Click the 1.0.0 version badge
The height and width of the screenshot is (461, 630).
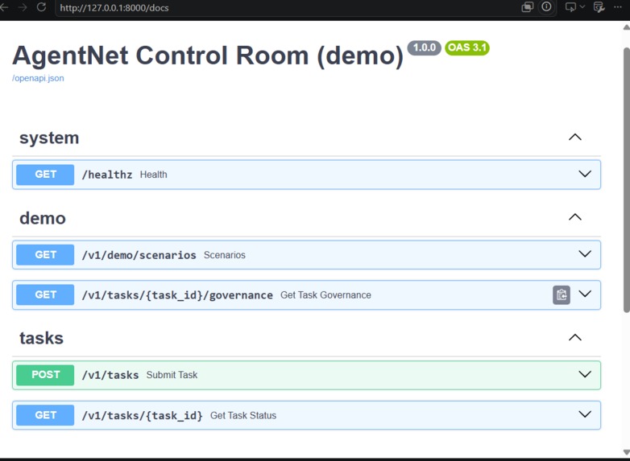(425, 47)
